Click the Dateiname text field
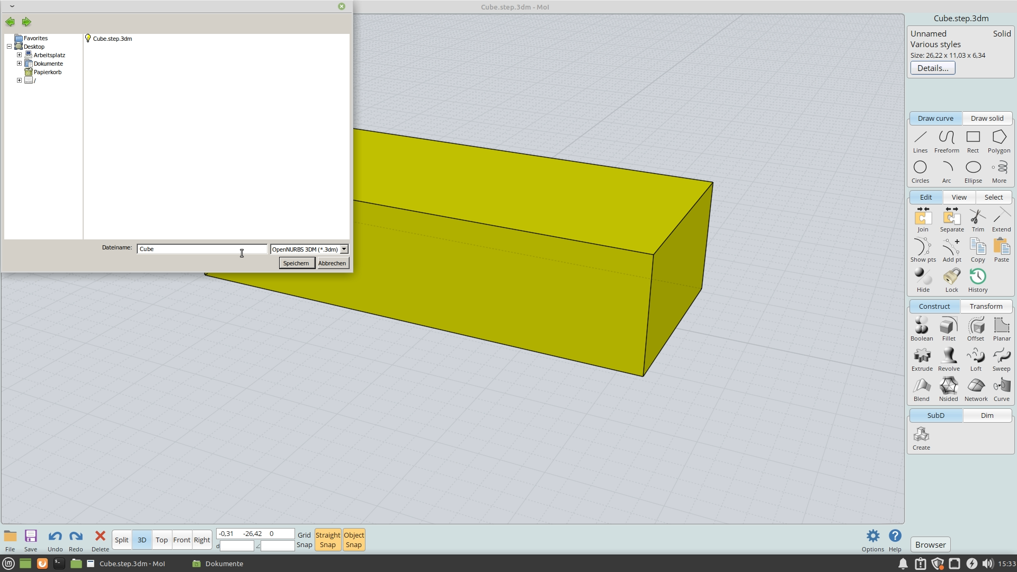This screenshot has width=1017, height=572. pos(201,249)
